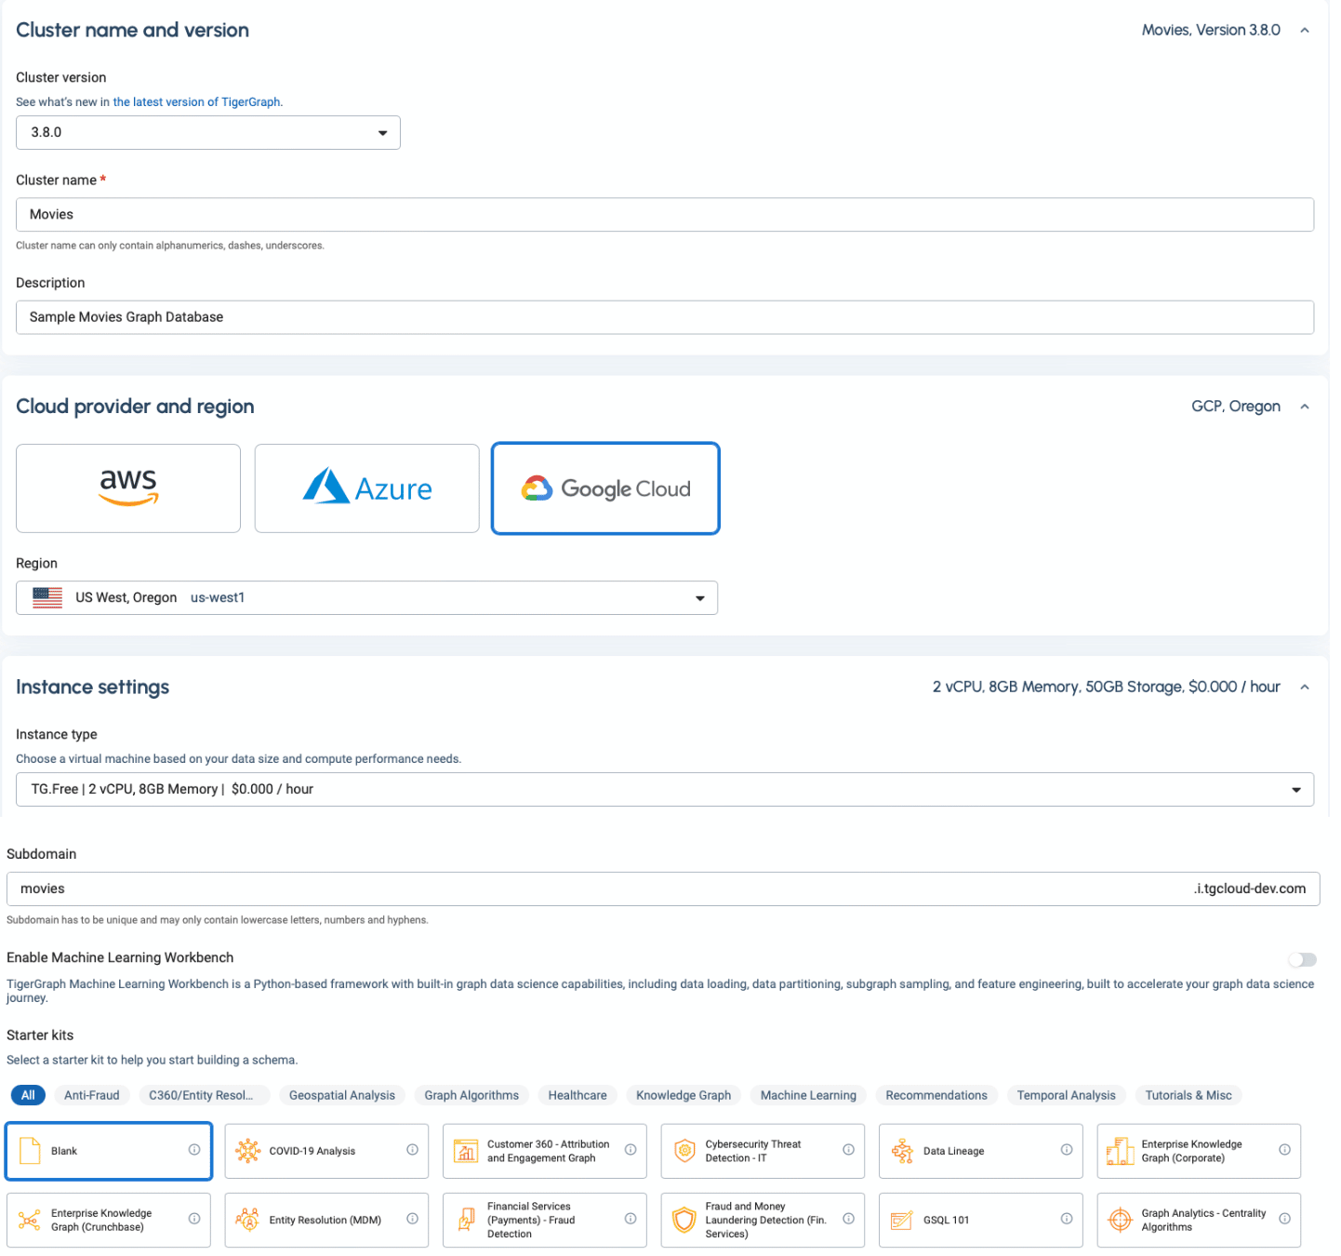Enable the Machine Learning Workbench toggle
The image size is (1341, 1256).
pos(1303,960)
